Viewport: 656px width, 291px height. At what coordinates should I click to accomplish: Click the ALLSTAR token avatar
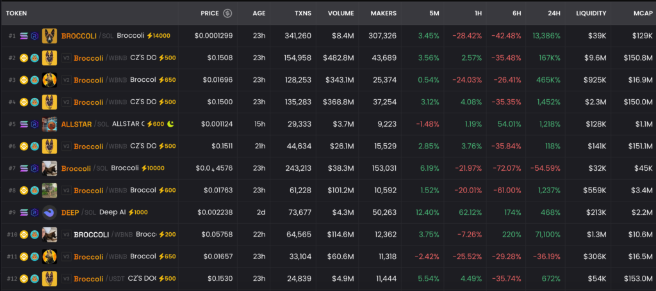[x=49, y=124]
